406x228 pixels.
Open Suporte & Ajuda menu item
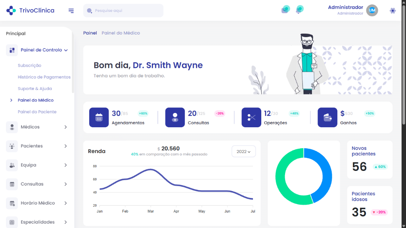[x=35, y=88]
